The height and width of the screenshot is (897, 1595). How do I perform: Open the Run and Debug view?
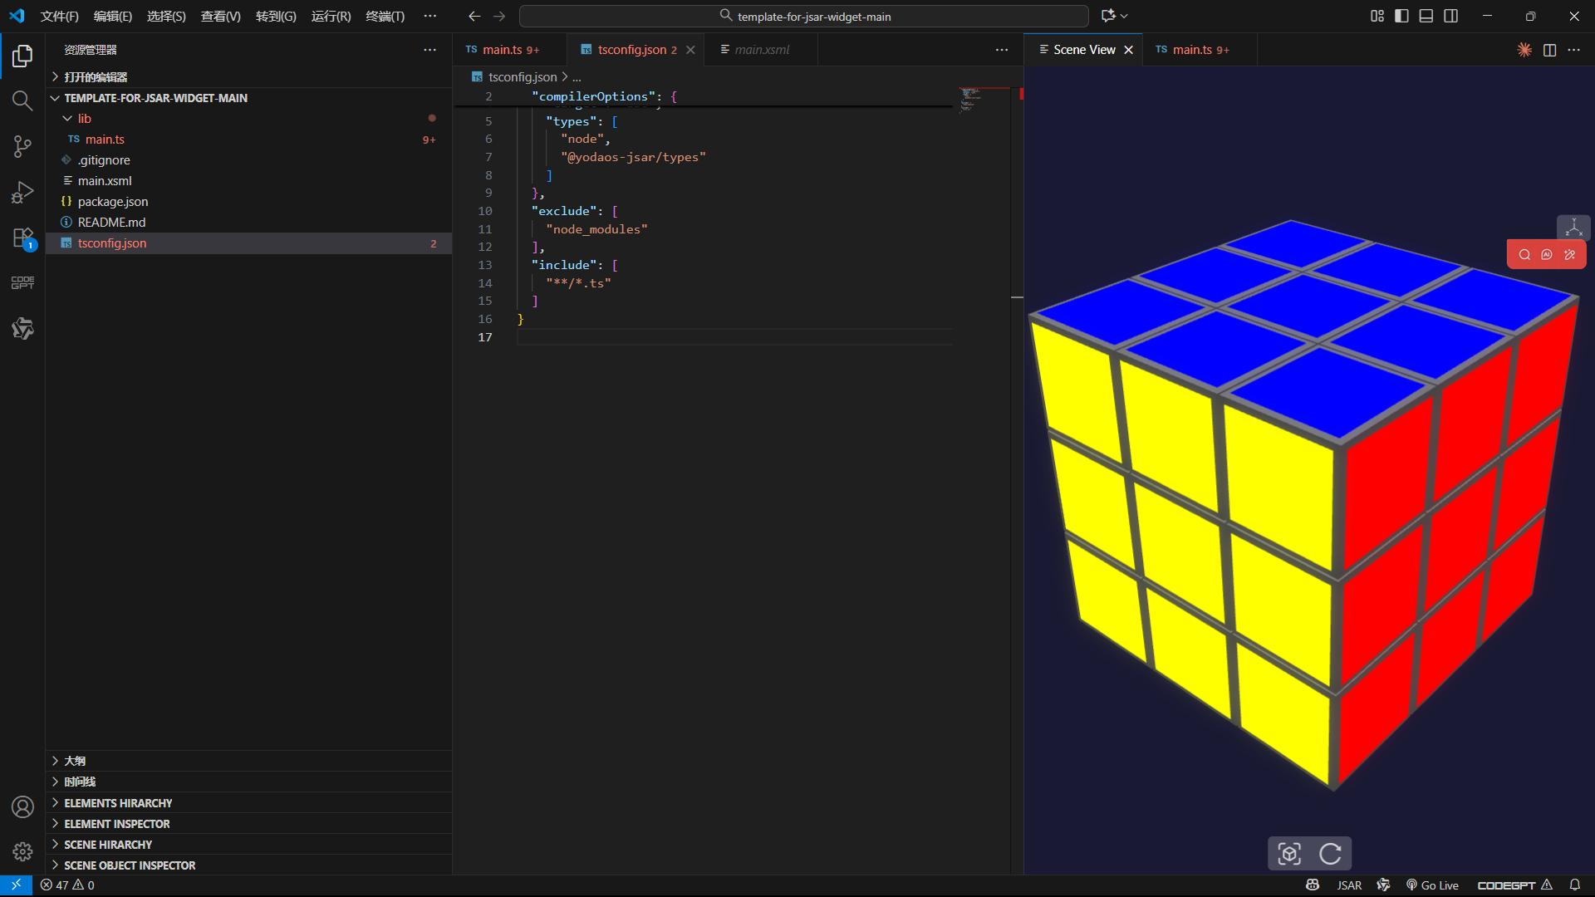(22, 193)
